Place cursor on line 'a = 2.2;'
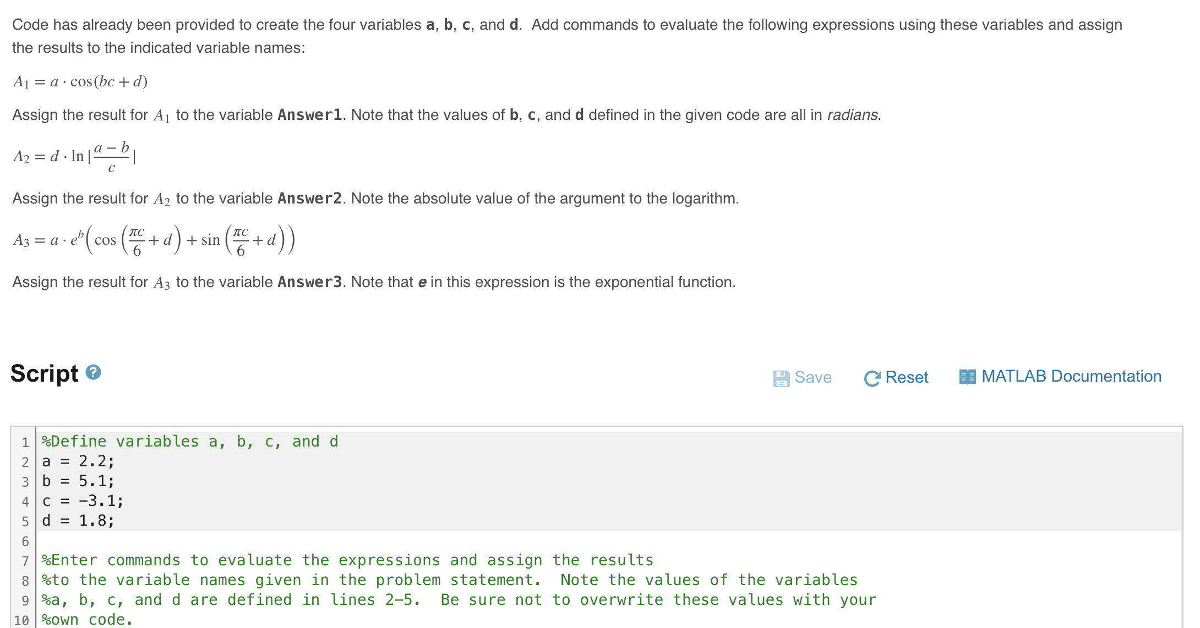Screen dimensions: 1200x628 [77, 461]
